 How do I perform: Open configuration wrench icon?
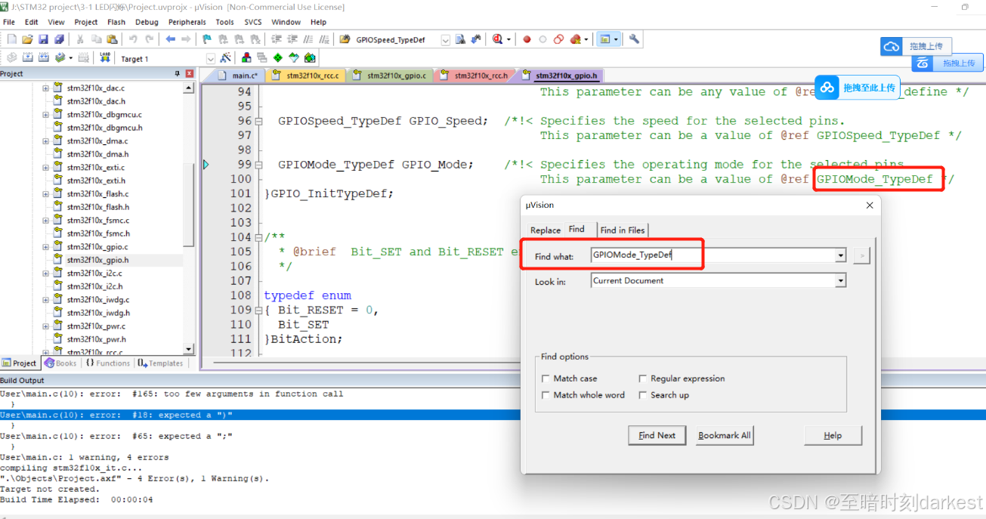[x=635, y=39]
